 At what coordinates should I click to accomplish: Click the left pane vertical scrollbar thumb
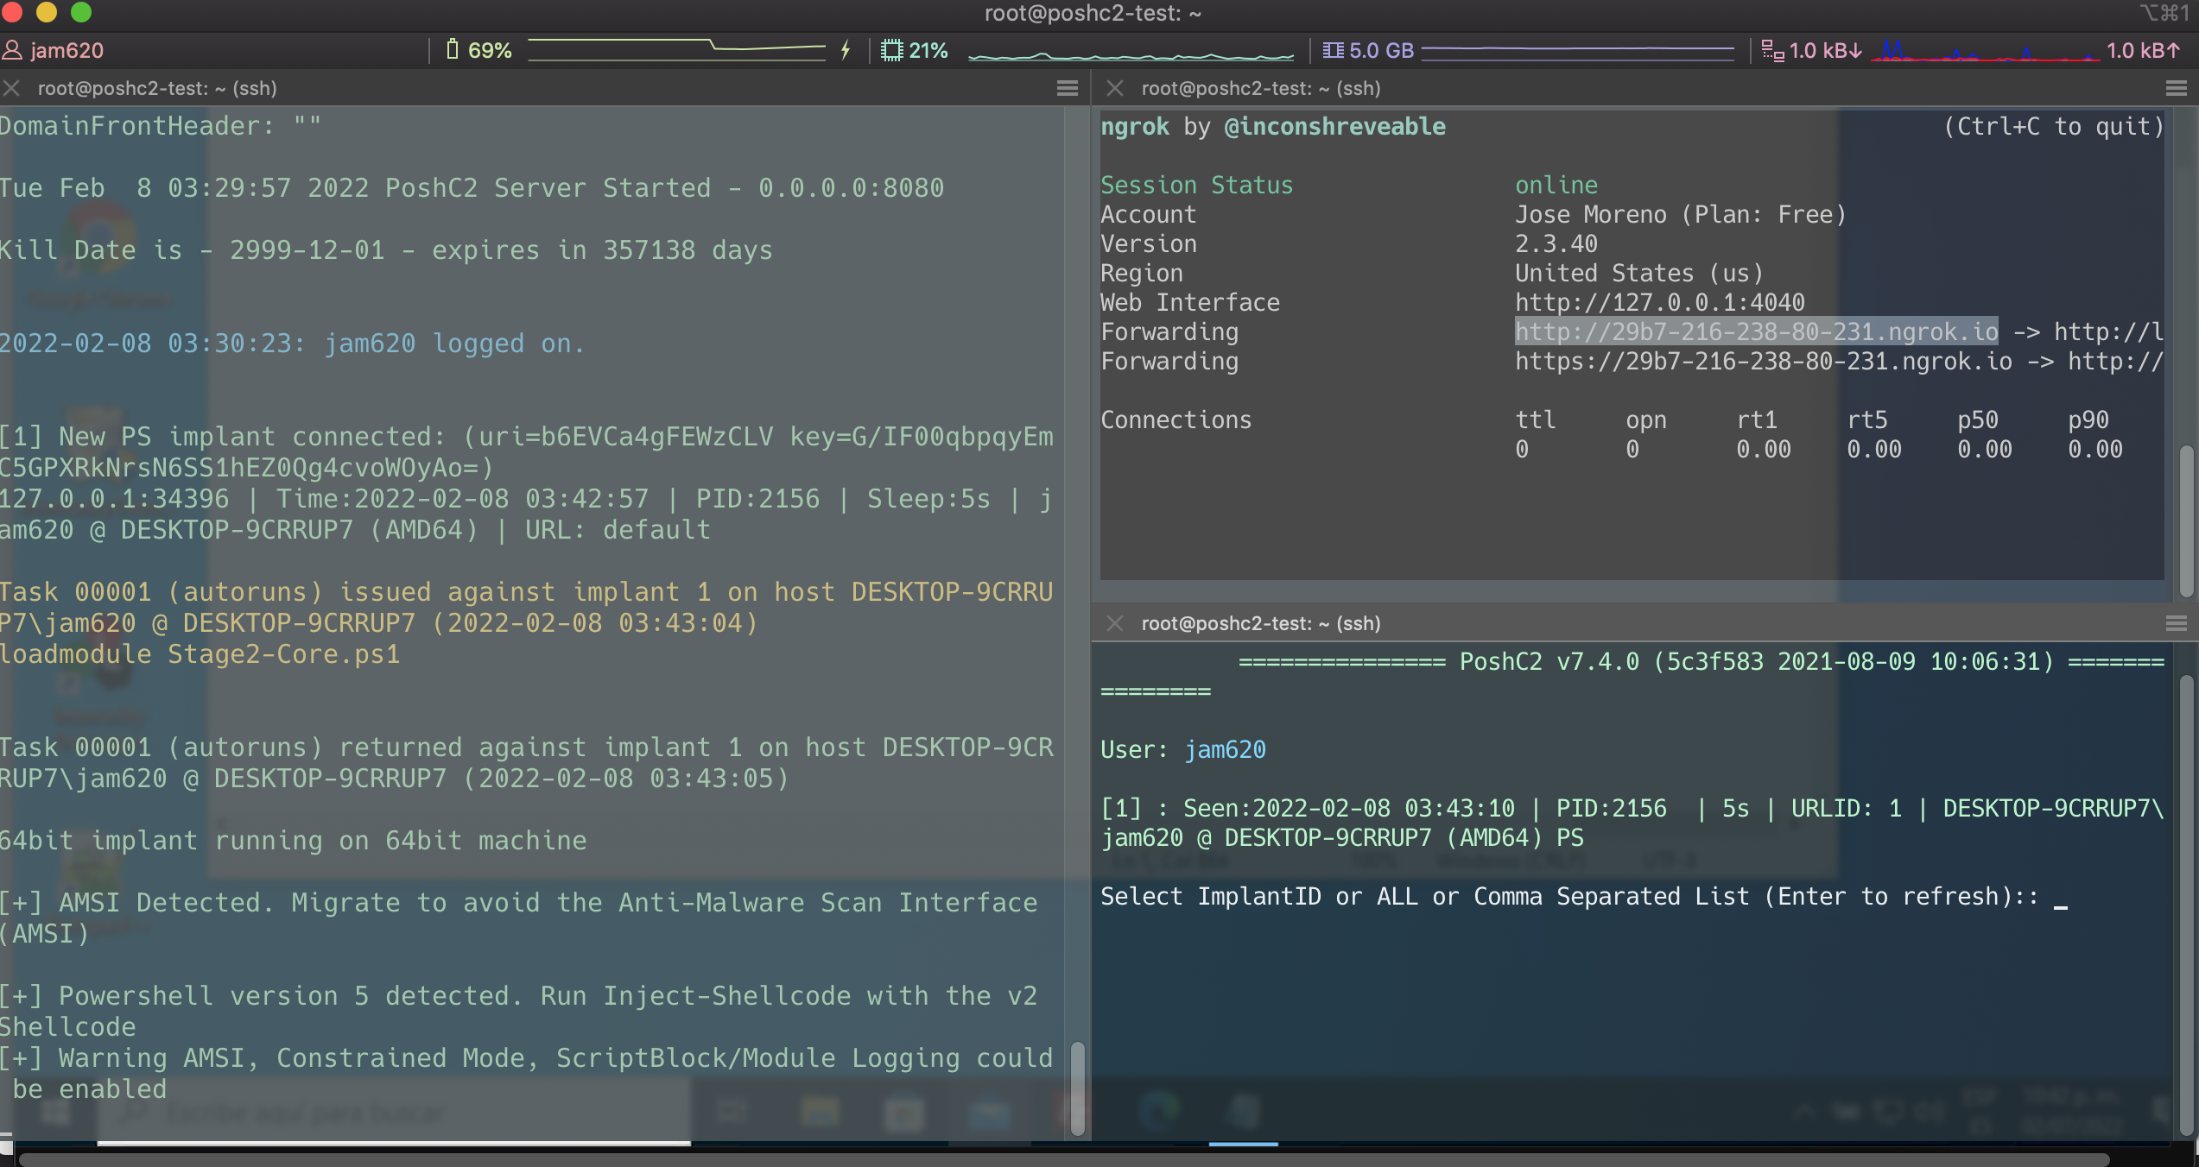(1077, 1088)
